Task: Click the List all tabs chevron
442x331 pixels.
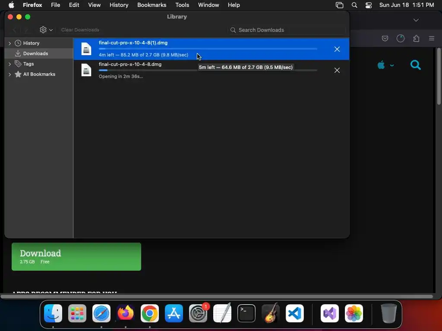Action: coord(416,20)
